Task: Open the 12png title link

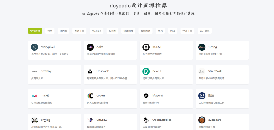Action: click(x=213, y=47)
